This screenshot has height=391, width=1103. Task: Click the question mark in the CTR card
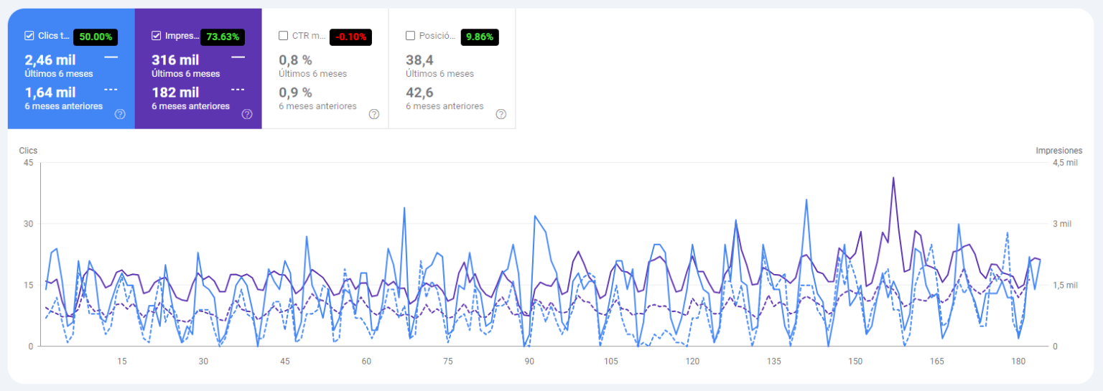pyautogui.click(x=374, y=114)
